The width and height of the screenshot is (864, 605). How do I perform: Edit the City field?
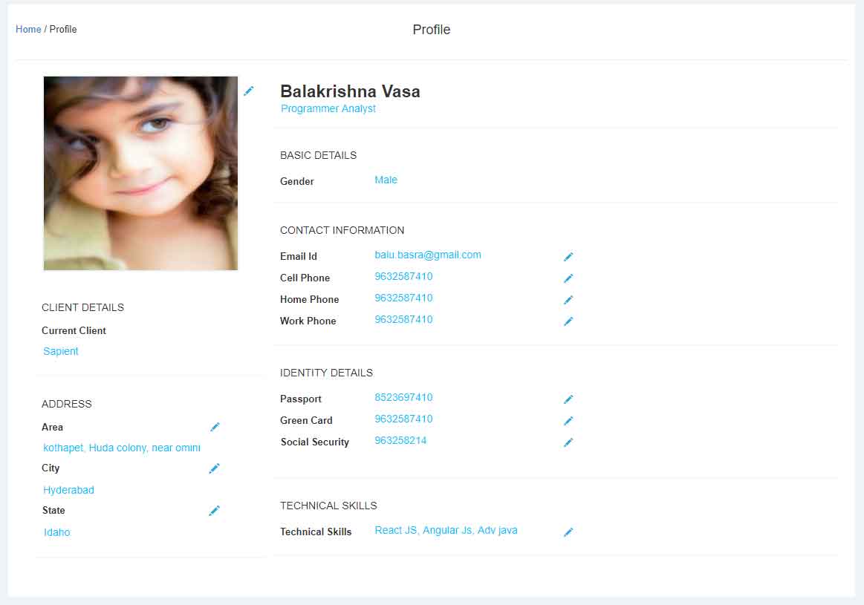[215, 468]
